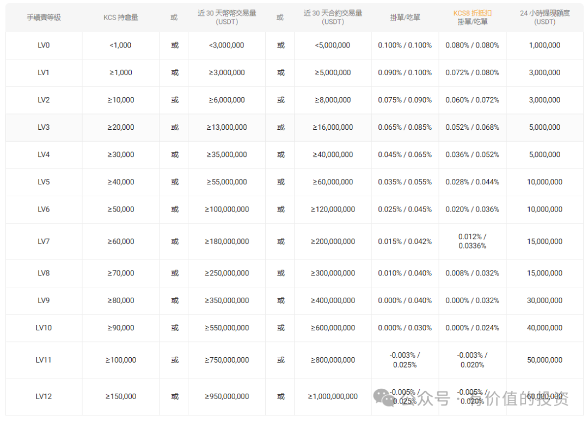Select the ≥55,000,000 spot volume cell
This screenshot has width=588, height=422.
[x=227, y=182]
